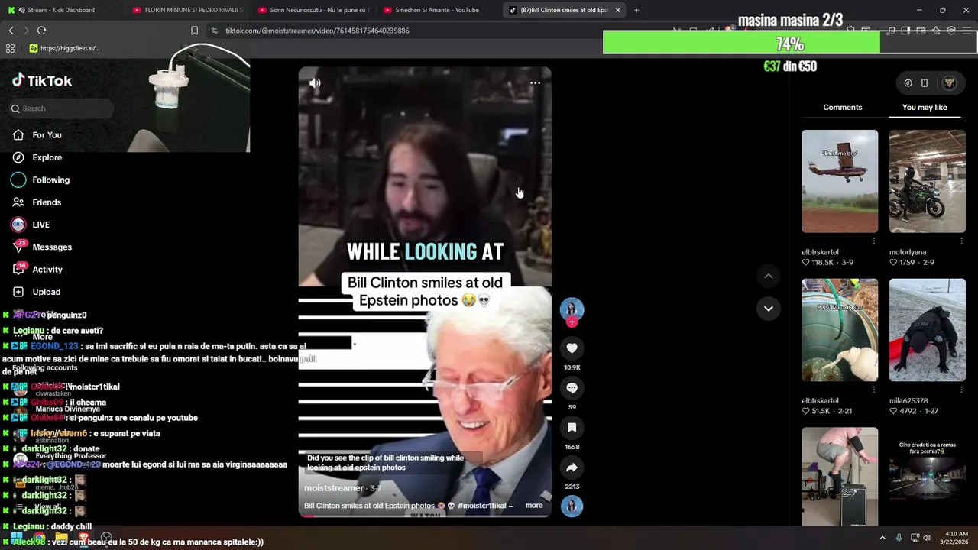This screenshot has width=978, height=550.
Task: Open the green hose video thumbnail
Action: pos(840,330)
